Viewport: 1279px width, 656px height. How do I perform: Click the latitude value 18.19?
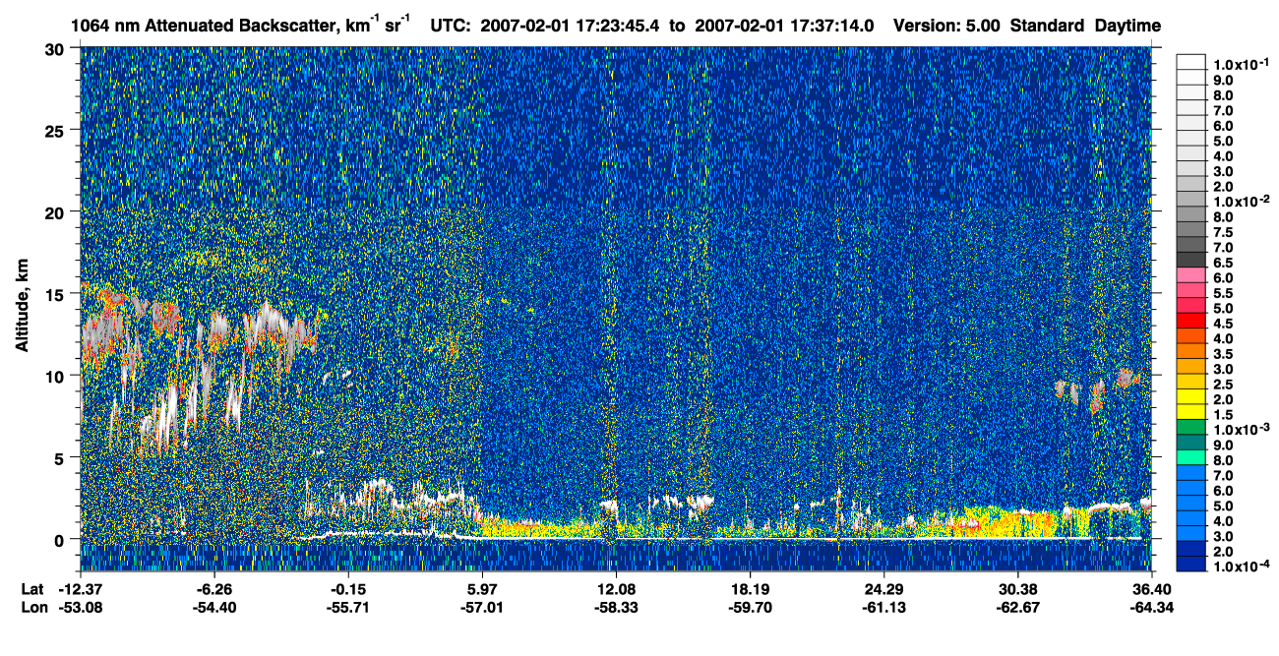(751, 589)
